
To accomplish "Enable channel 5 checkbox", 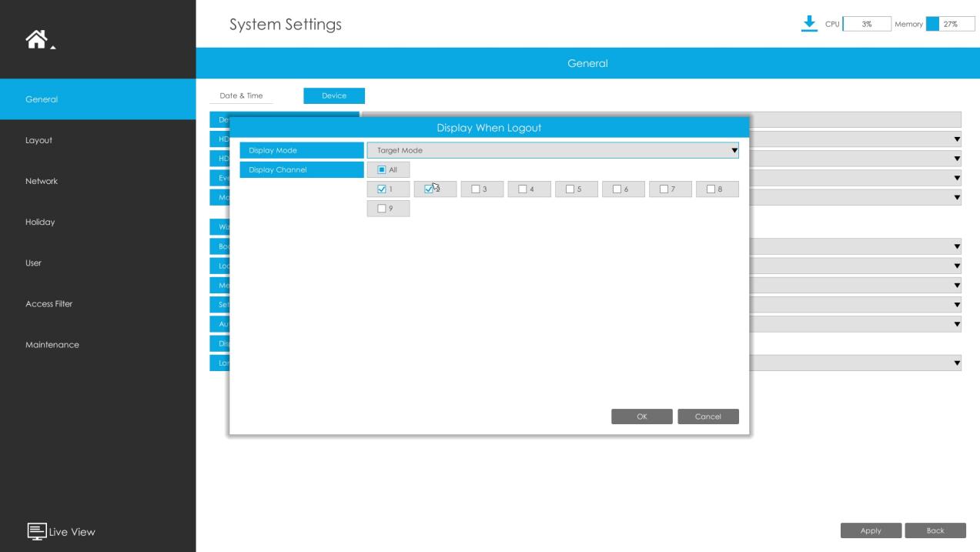I will pyautogui.click(x=570, y=189).
